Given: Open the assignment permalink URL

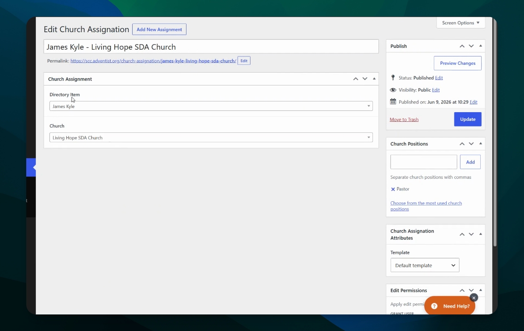Looking at the screenshot, I should (153, 61).
